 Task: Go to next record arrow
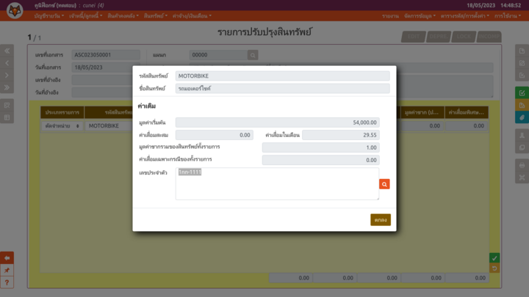[x=7, y=75]
